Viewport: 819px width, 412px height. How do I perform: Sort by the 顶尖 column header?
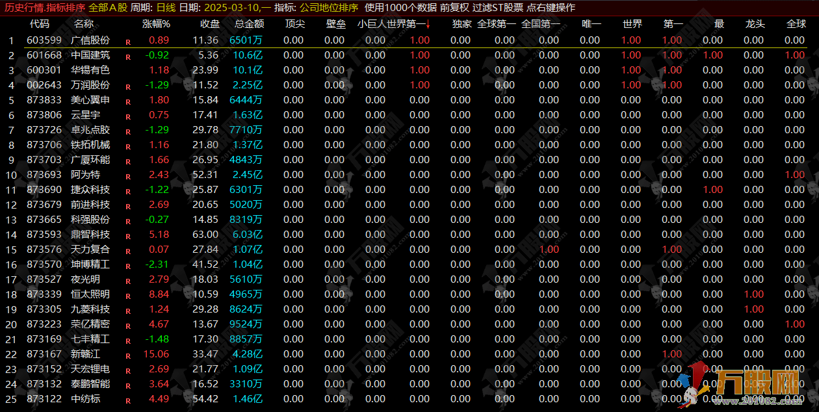(294, 24)
